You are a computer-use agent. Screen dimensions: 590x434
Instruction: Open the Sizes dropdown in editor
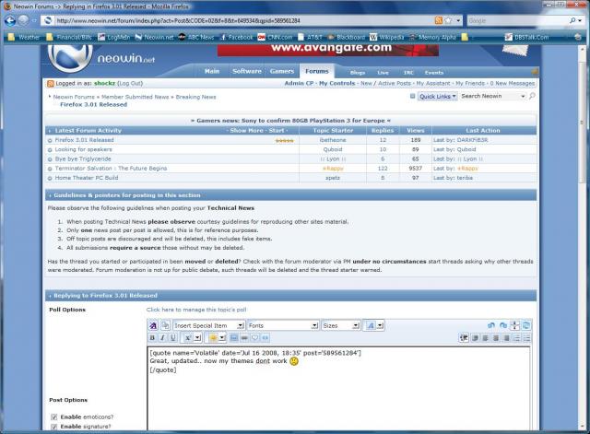pyautogui.click(x=341, y=325)
